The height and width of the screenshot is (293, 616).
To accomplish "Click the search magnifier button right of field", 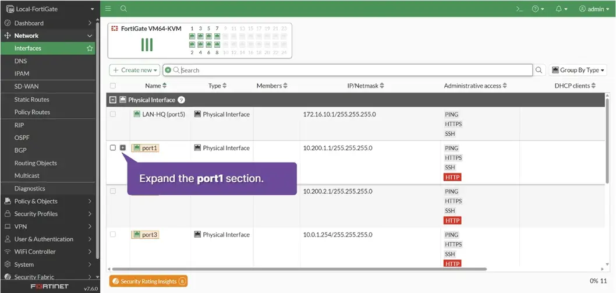I will click(x=539, y=70).
